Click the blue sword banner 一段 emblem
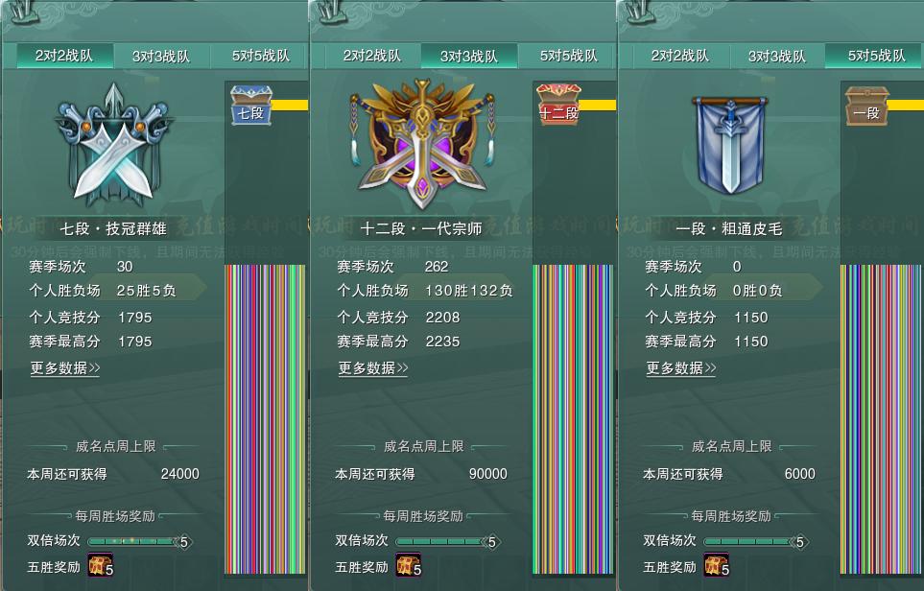The width and height of the screenshot is (924, 591). point(731,146)
